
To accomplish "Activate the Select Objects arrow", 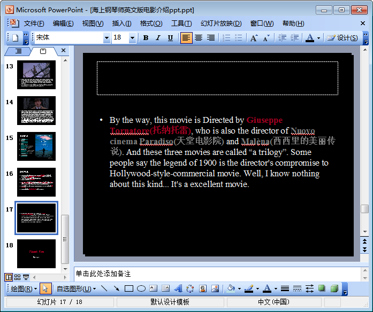I will [x=45, y=288].
